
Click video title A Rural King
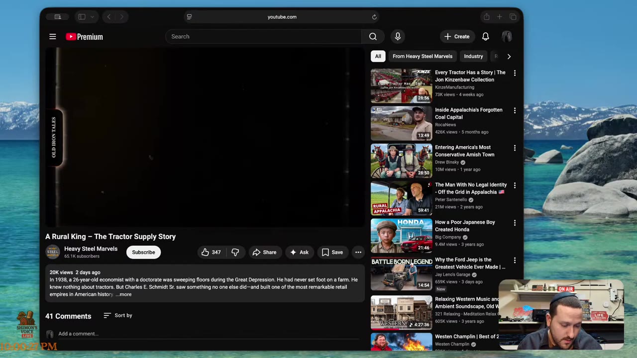[110, 237]
